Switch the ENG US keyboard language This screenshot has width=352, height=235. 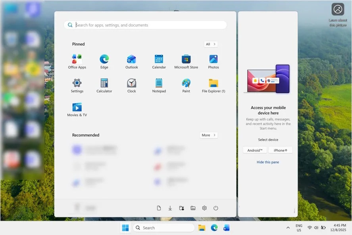298,227
